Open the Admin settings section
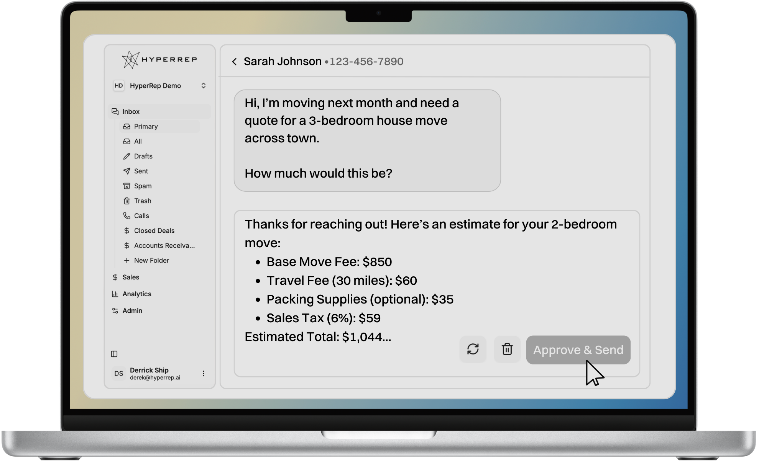 132,311
